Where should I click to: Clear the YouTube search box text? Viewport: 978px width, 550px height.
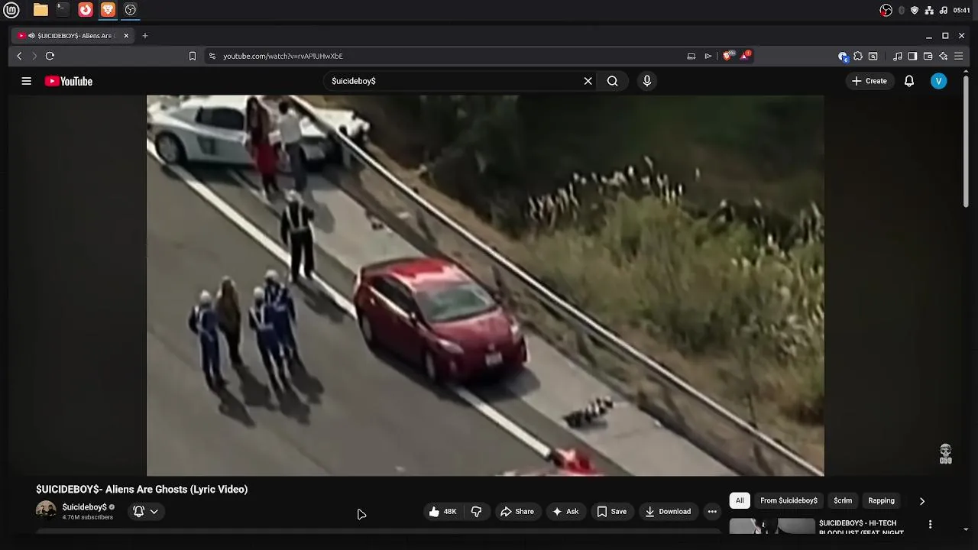tap(588, 81)
